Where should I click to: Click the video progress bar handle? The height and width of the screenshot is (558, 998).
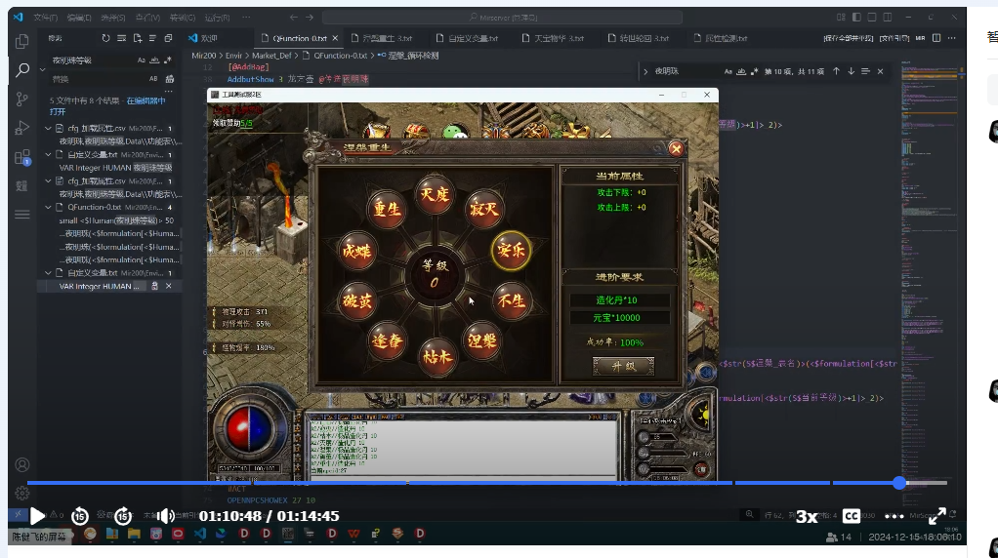click(x=899, y=483)
